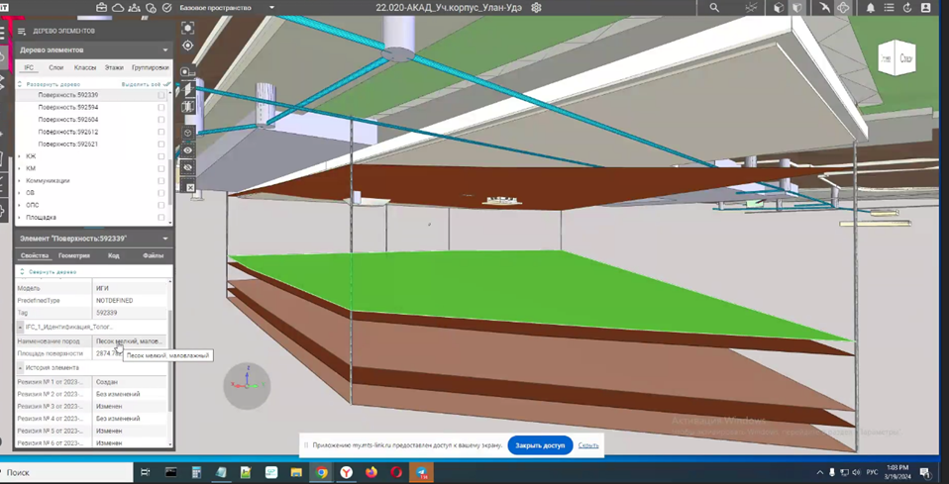
Task: Open Telegram from the taskbar
Action: point(421,472)
